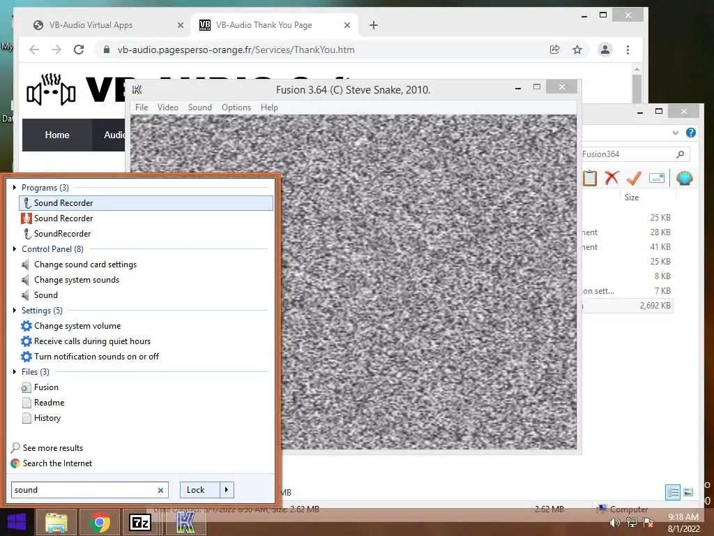This screenshot has width=714, height=536.
Task: Click the network tray icon
Action: coord(632,523)
